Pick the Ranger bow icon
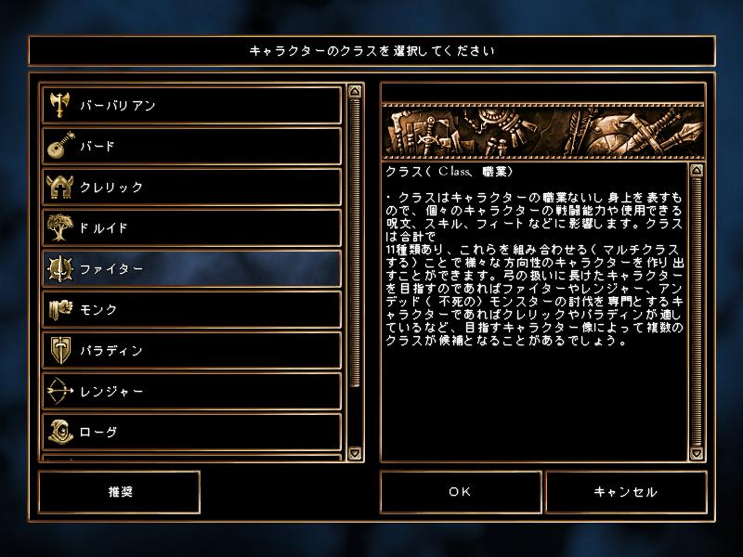 (60, 391)
